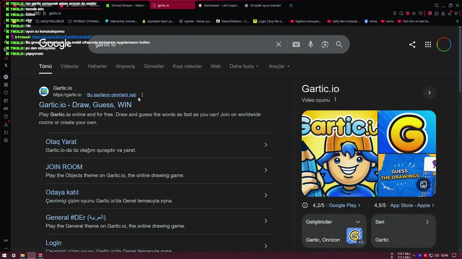Viewport: 462px width, 259px height.
Task: Search by image with Google Lens
Action: pos(325,44)
